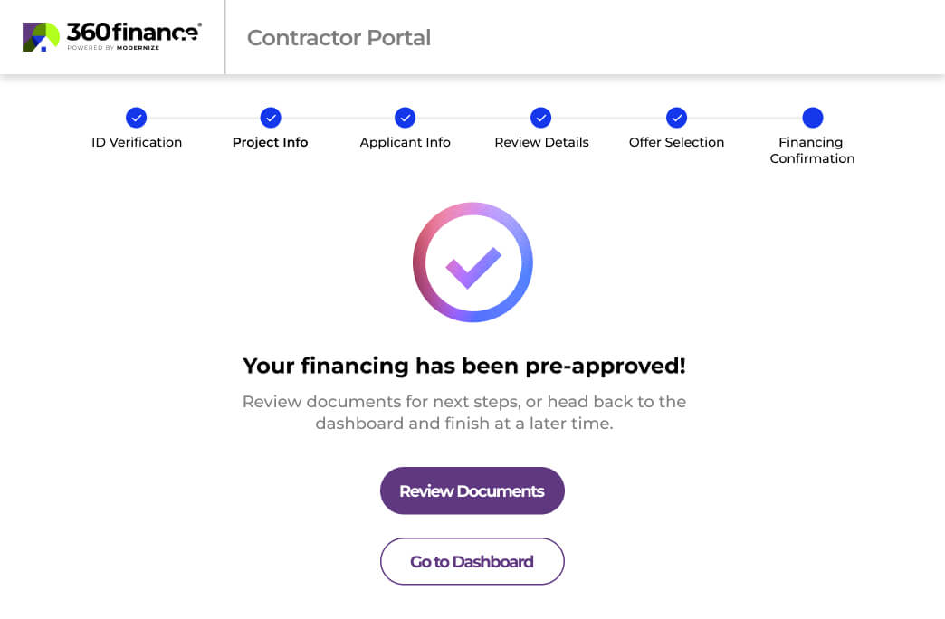Screen dimensions: 945x619
Task: Click the "financing has been pre-approved" heading
Action: click(x=464, y=366)
